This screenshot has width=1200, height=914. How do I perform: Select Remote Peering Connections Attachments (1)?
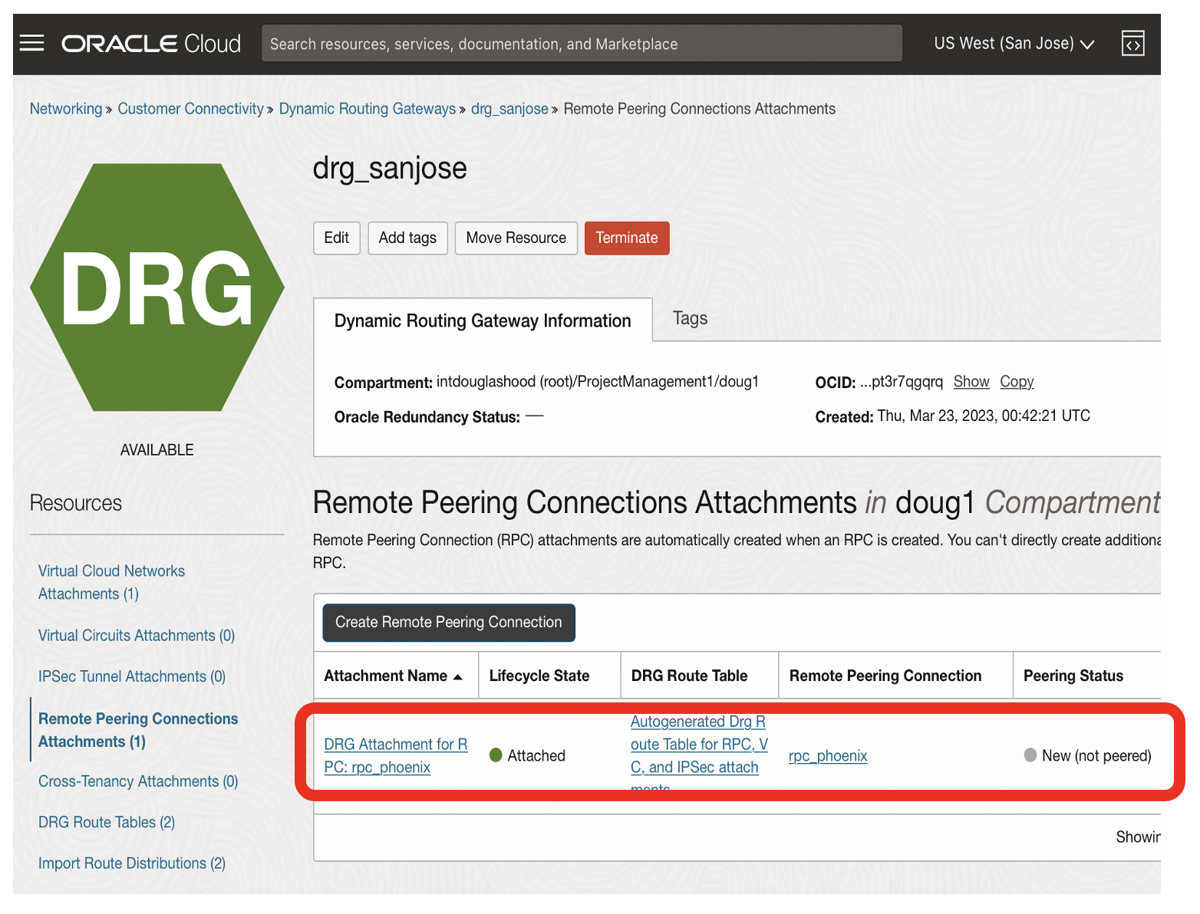pos(138,730)
